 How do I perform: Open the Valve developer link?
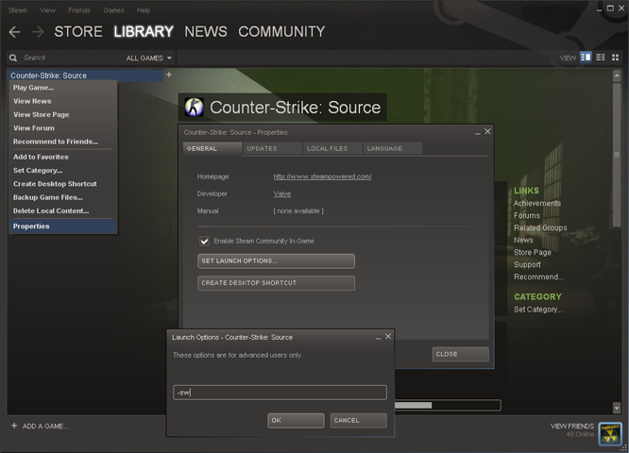[x=282, y=193]
